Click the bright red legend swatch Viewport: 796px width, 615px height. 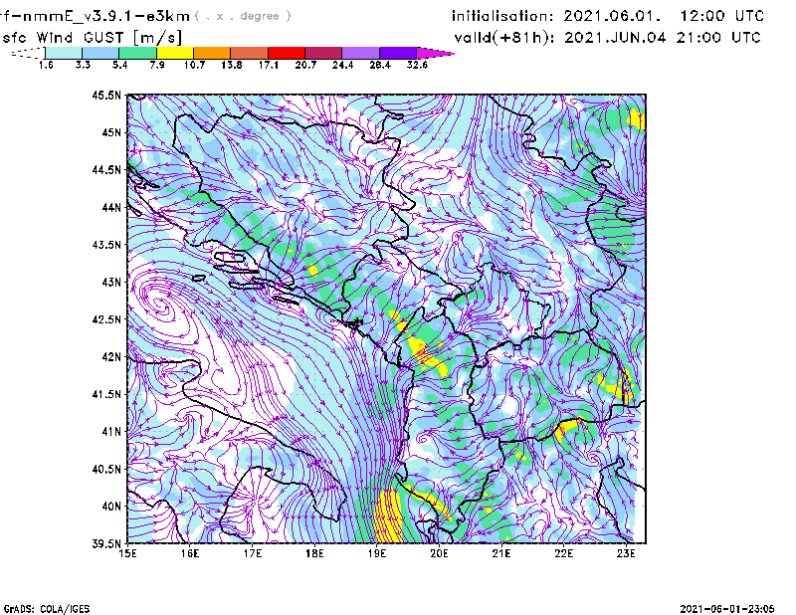287,53
